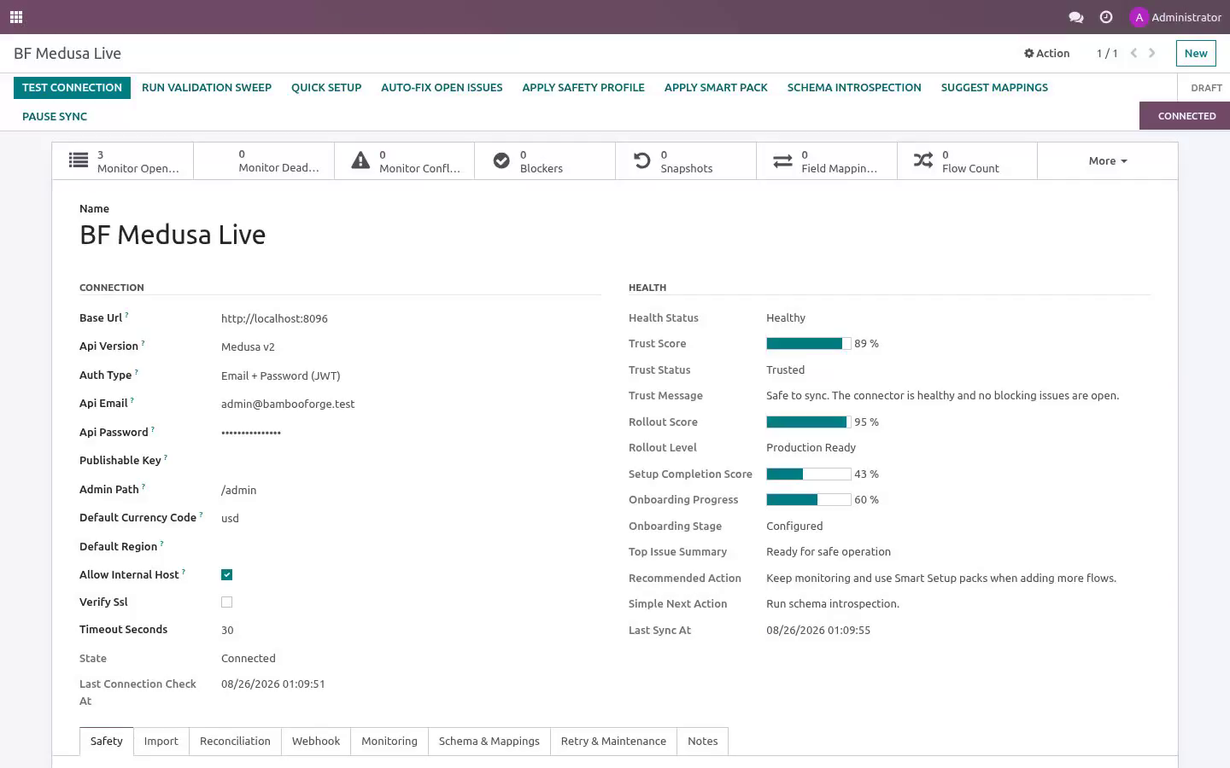This screenshot has height=768, width=1230.
Task: Open Field Mappings exchange icon
Action: (782, 160)
